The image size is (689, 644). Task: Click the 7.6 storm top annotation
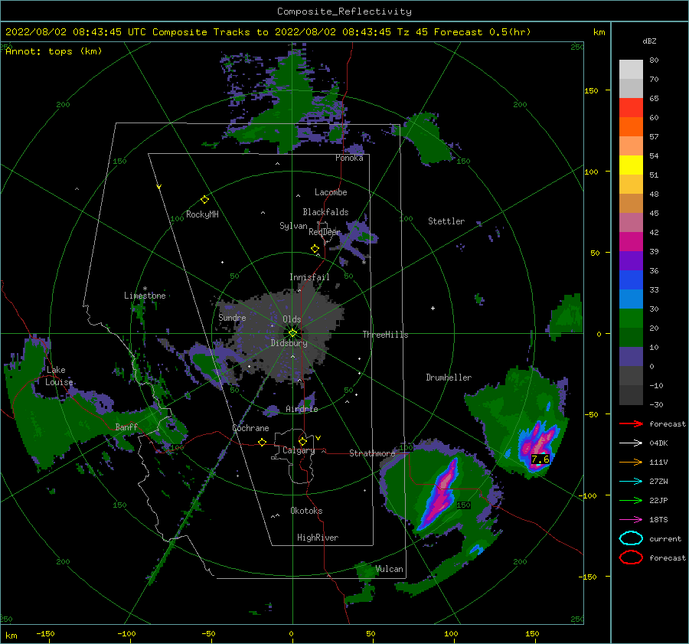click(540, 459)
